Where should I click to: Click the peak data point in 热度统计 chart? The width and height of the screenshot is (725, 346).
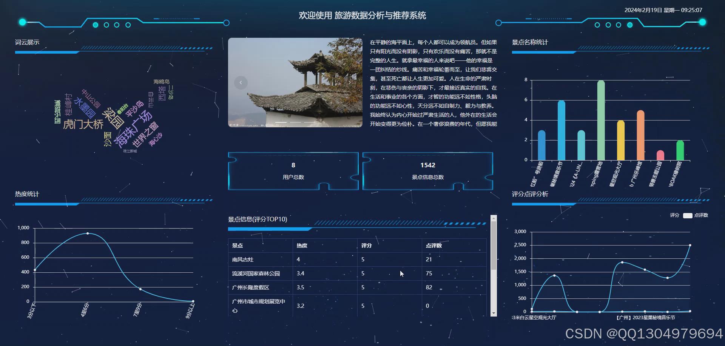[x=88, y=233]
